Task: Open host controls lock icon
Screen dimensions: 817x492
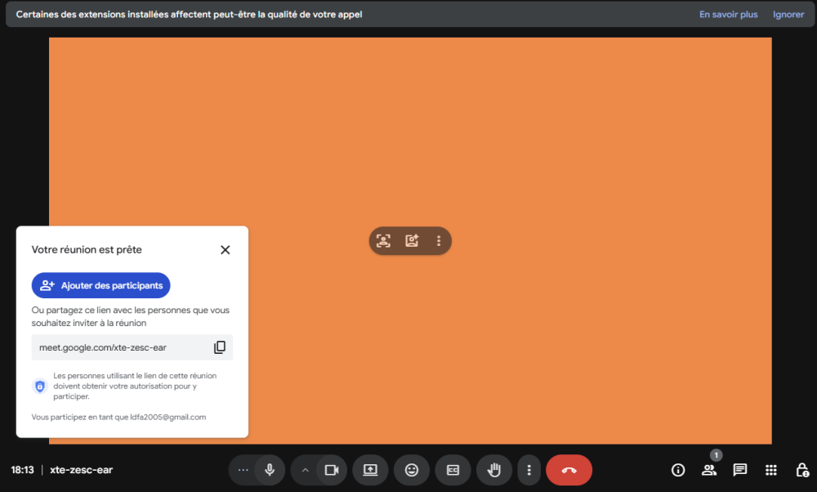Action: pos(801,470)
